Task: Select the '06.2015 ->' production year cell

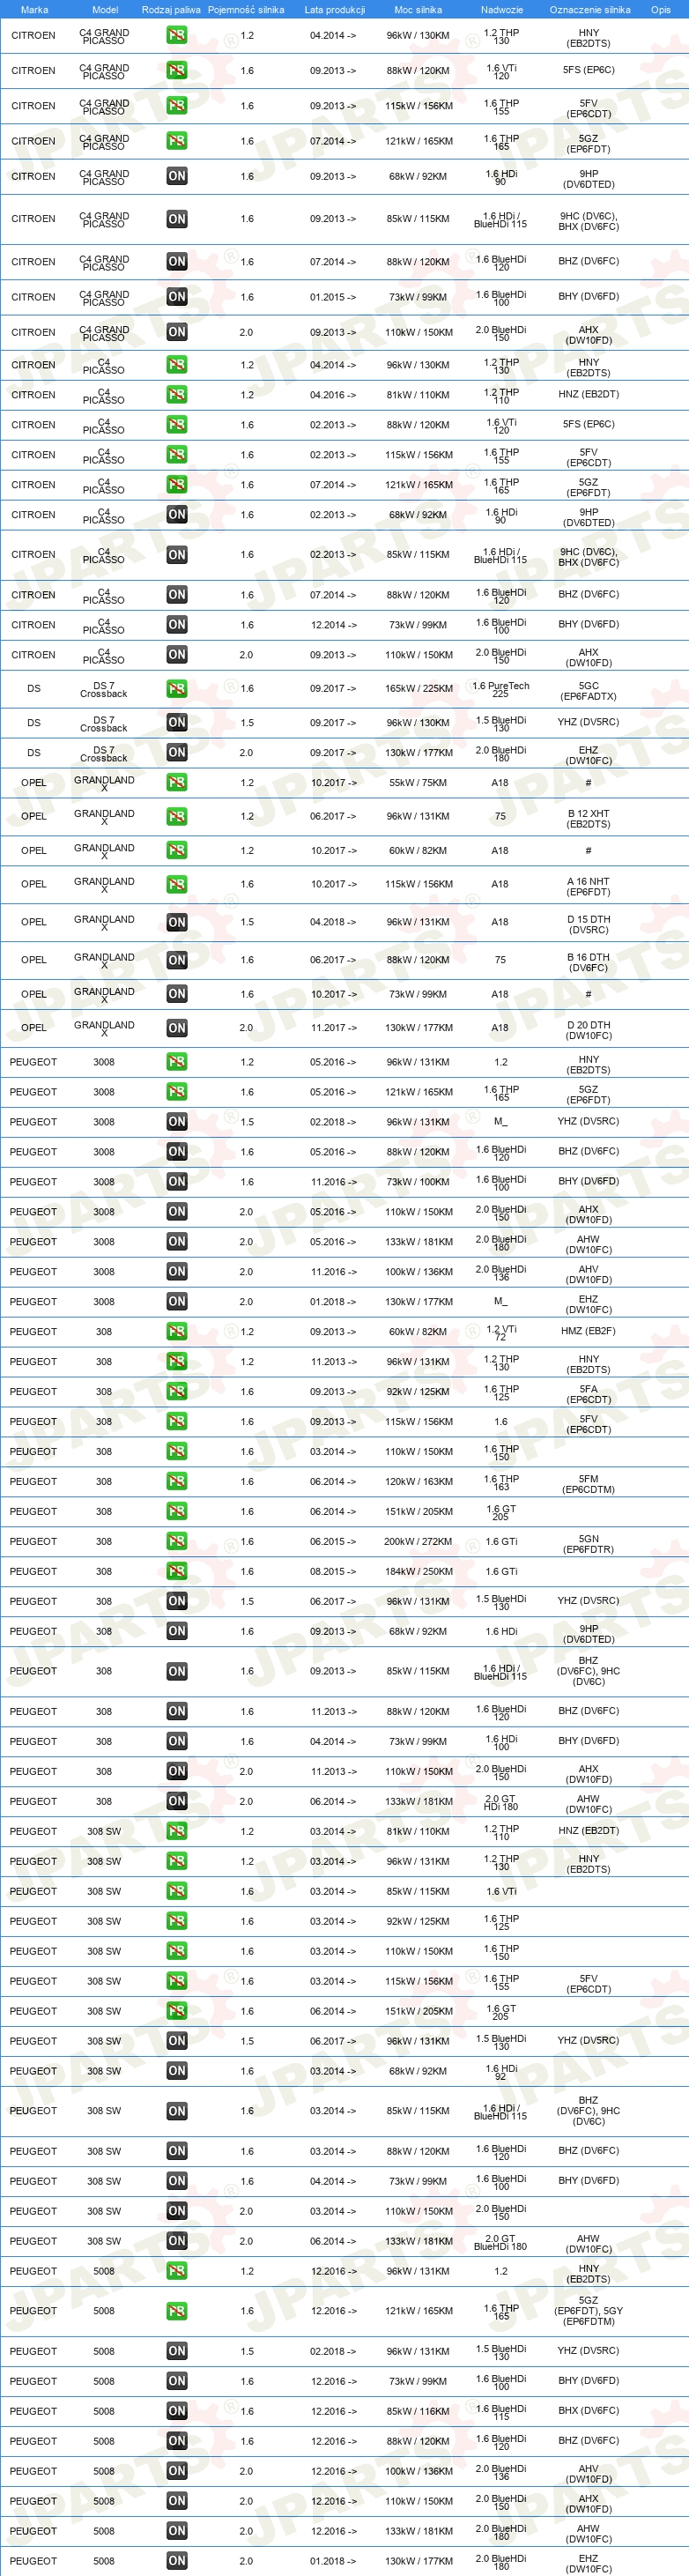Action: pos(333,1542)
